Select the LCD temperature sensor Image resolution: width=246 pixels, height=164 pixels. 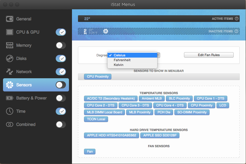pos(223,105)
